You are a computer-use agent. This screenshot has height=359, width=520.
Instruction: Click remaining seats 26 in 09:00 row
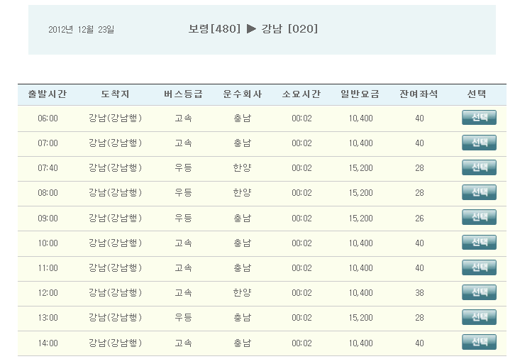[x=419, y=219]
